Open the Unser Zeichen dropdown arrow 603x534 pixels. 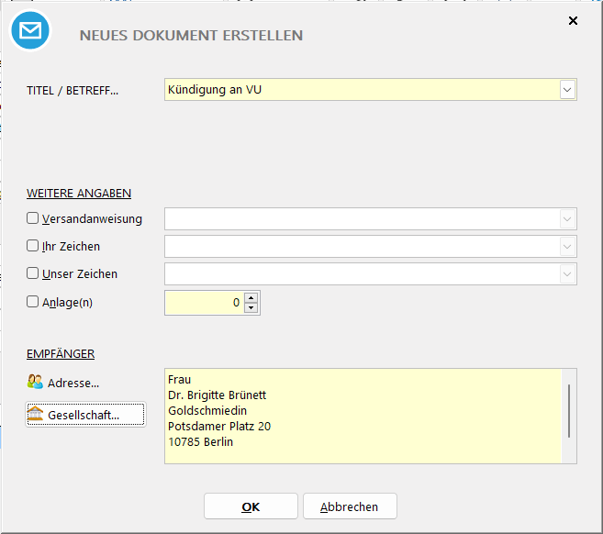567,274
